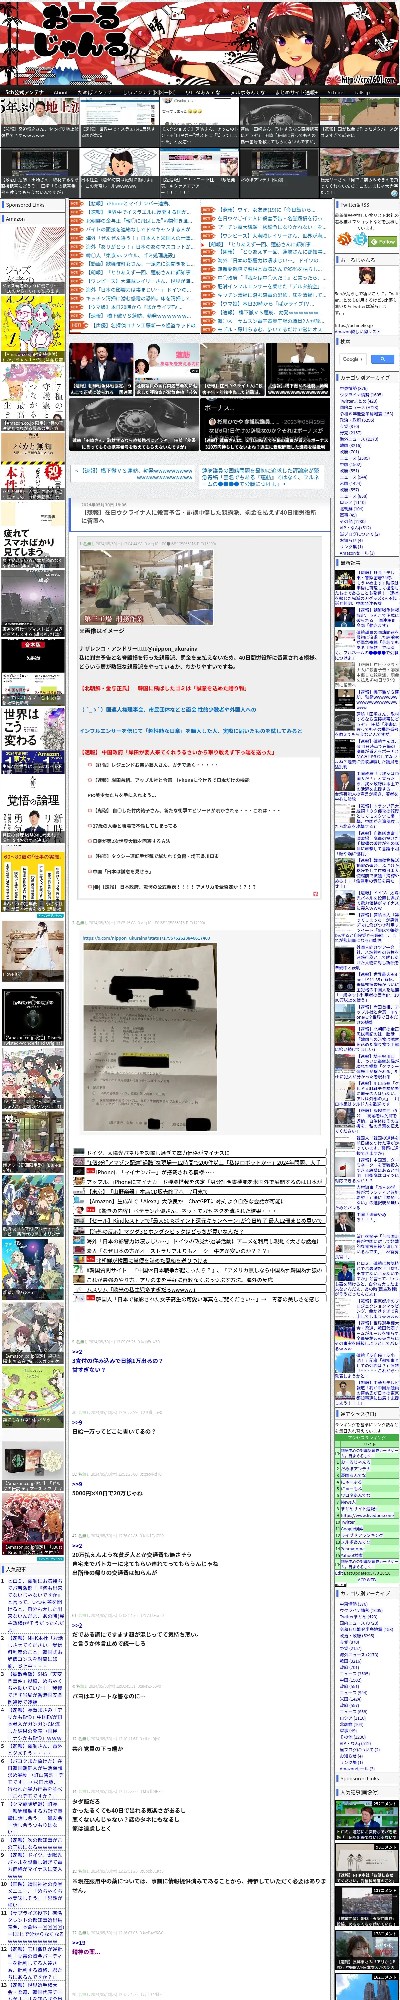400x2000 pixels.
Task: Click the Google search input field
Action: coord(353,359)
